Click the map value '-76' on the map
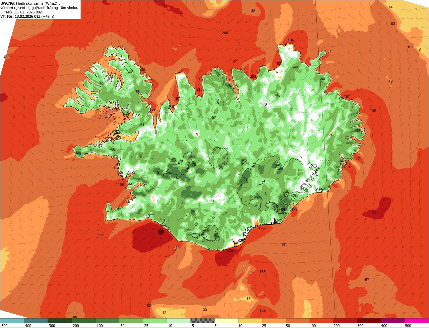Viewport: 429px width, 328px height. tap(193, 165)
